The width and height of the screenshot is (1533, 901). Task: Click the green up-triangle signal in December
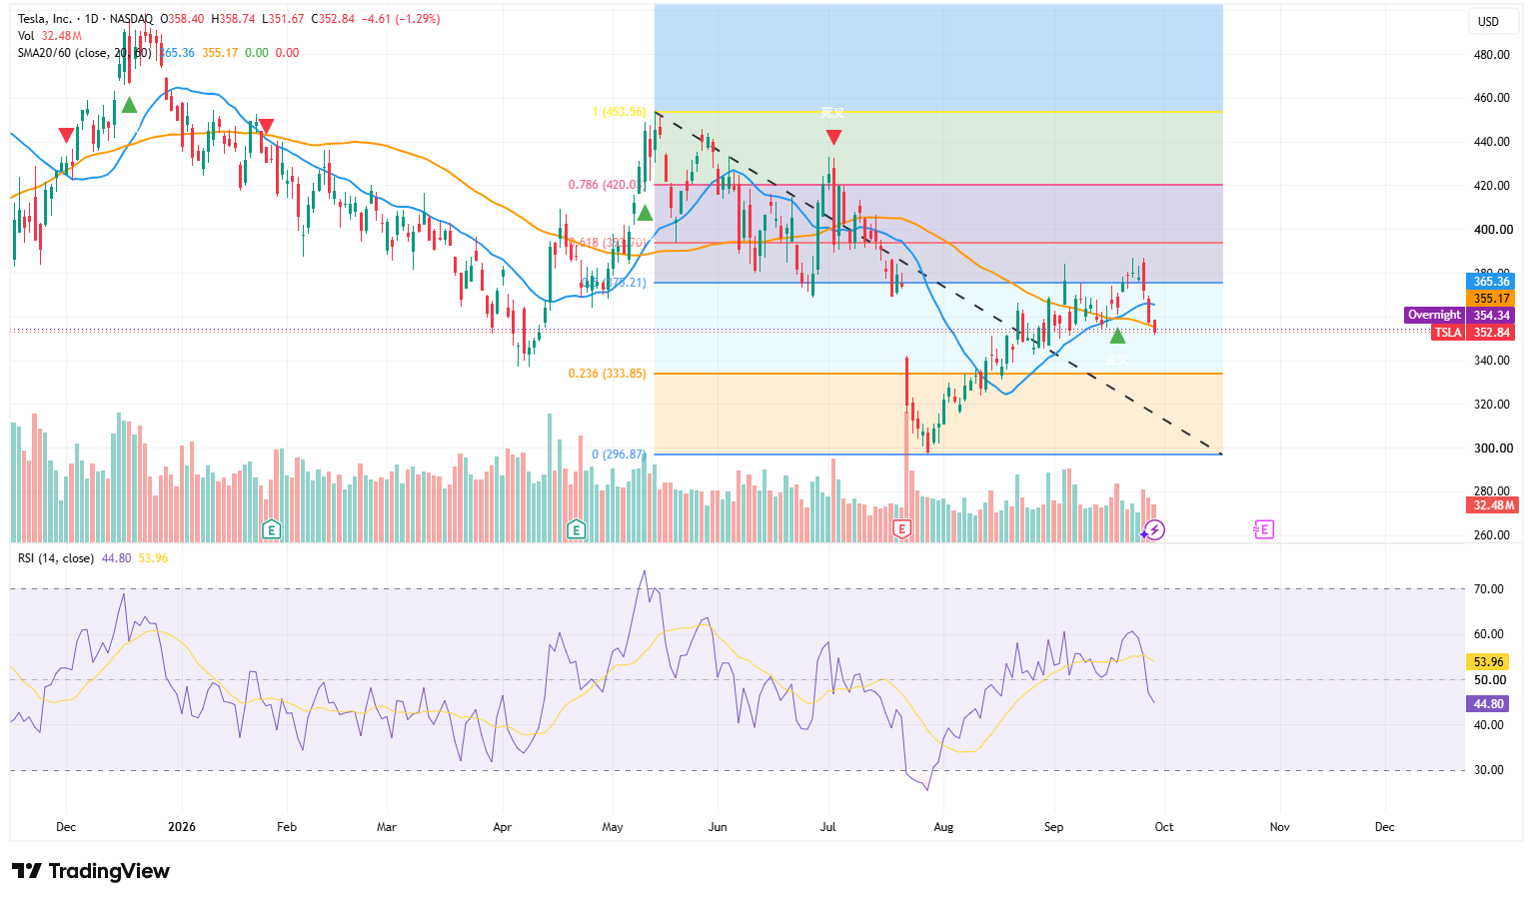(x=129, y=105)
